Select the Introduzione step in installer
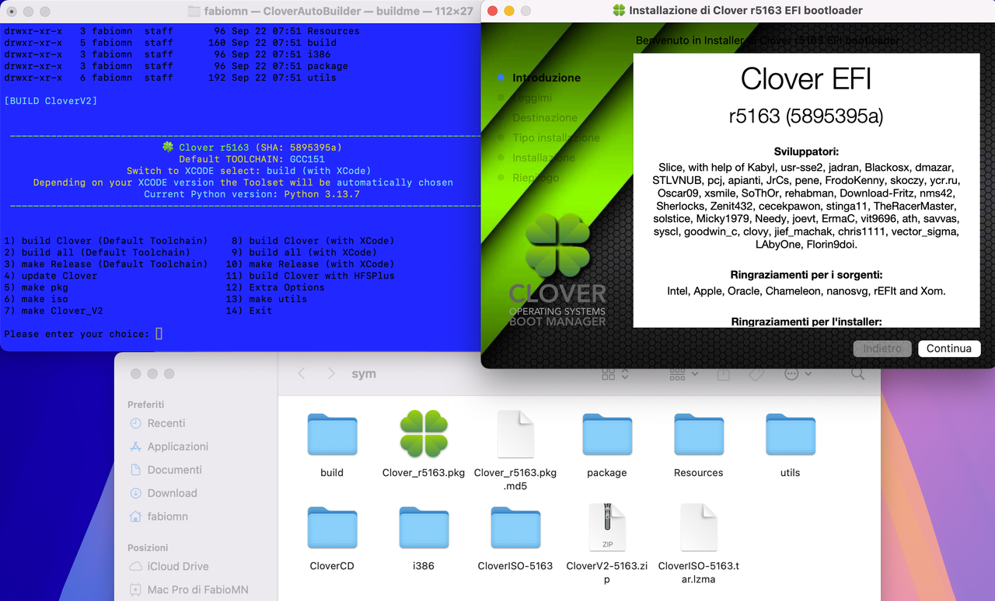This screenshot has height=601, width=995. pyautogui.click(x=546, y=78)
